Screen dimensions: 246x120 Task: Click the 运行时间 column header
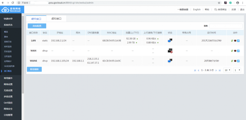(x=212, y=33)
